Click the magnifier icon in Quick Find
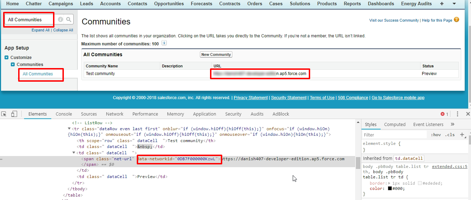This screenshot has width=471, height=200. tap(69, 20)
